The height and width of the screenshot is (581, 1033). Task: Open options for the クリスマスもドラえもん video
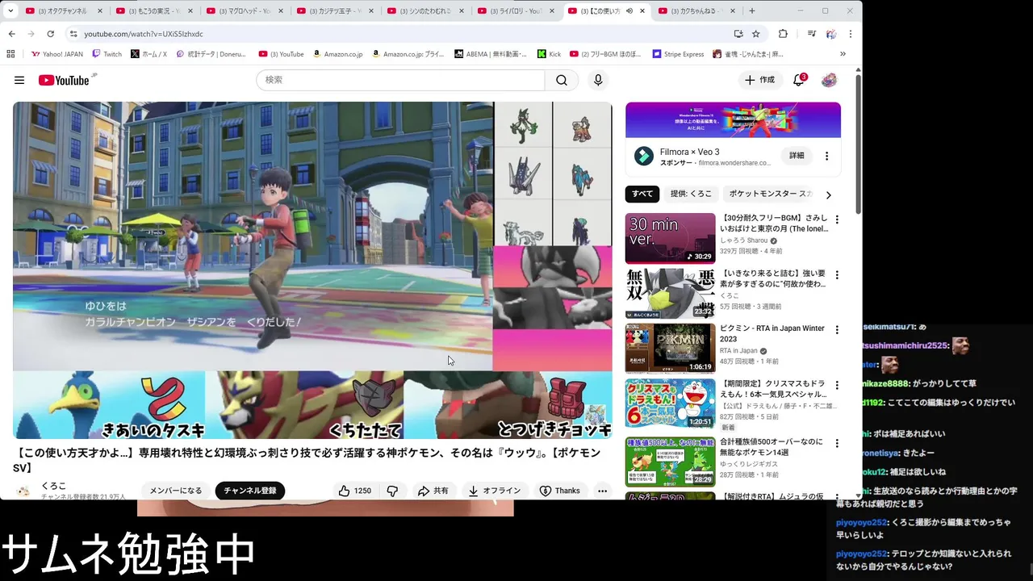pyautogui.click(x=837, y=385)
